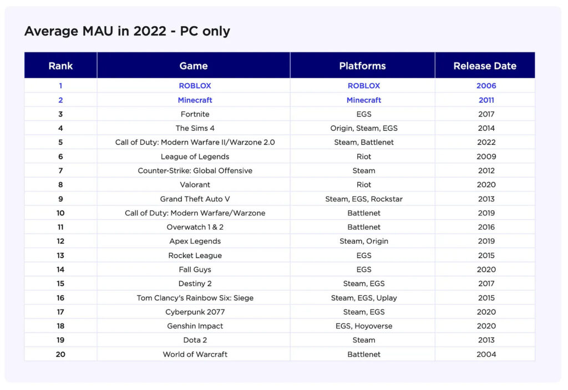Click the Release Date column header
This screenshot has width=568, height=390.
coord(485,65)
